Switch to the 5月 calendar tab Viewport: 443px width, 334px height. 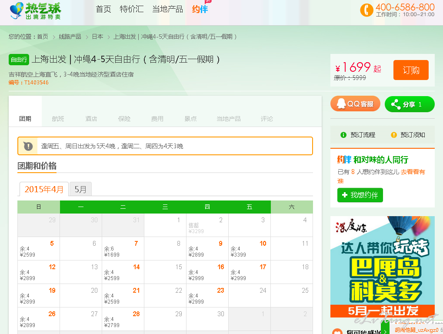80,189
